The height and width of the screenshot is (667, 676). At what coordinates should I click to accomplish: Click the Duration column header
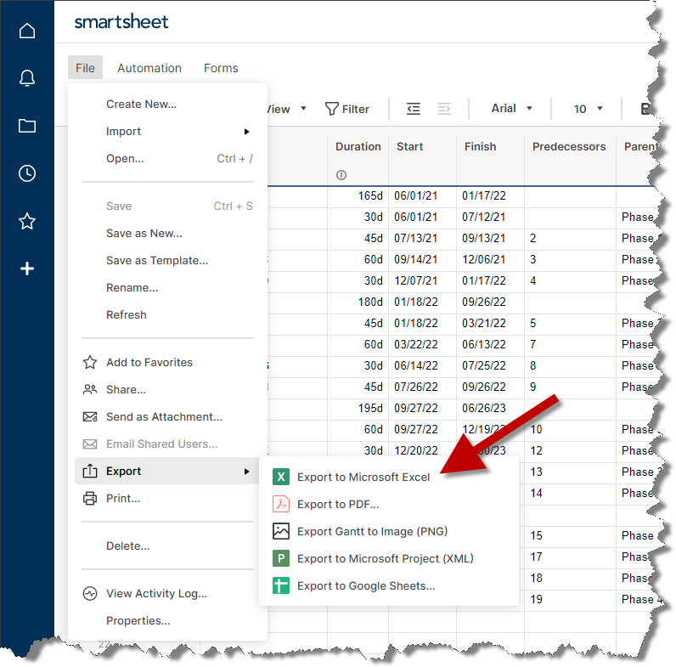pos(358,147)
